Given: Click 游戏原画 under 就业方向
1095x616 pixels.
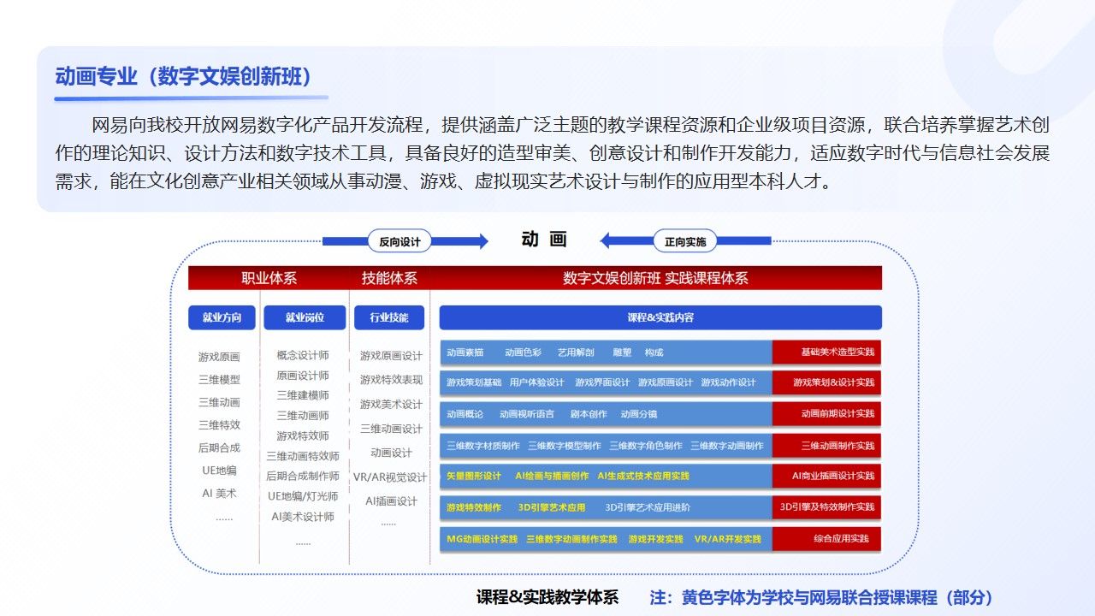Looking at the screenshot, I should pos(219,357).
